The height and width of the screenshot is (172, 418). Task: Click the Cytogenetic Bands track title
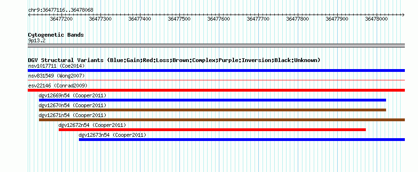click(x=56, y=35)
